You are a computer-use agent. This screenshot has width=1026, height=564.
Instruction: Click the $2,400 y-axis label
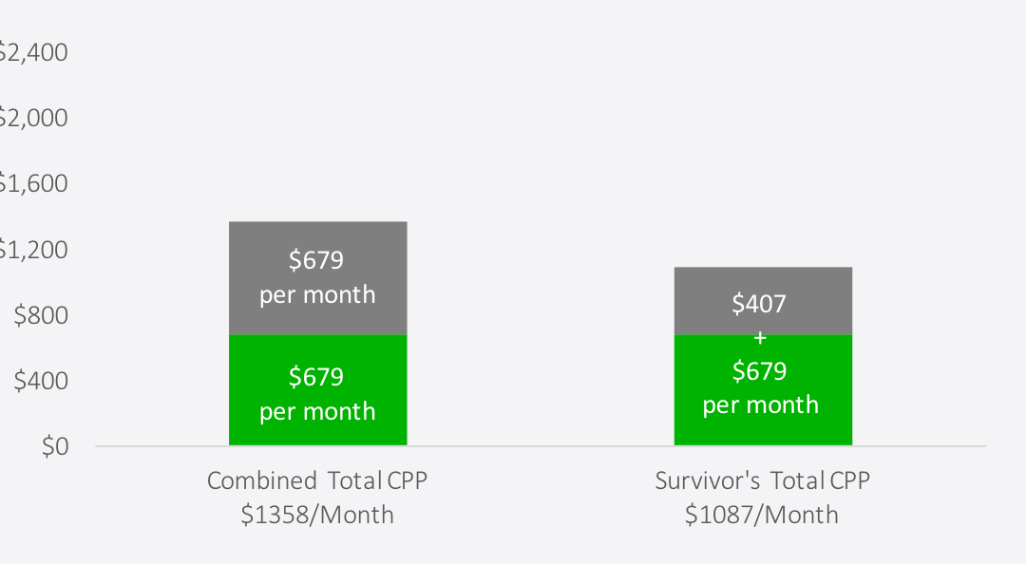pyautogui.click(x=32, y=52)
